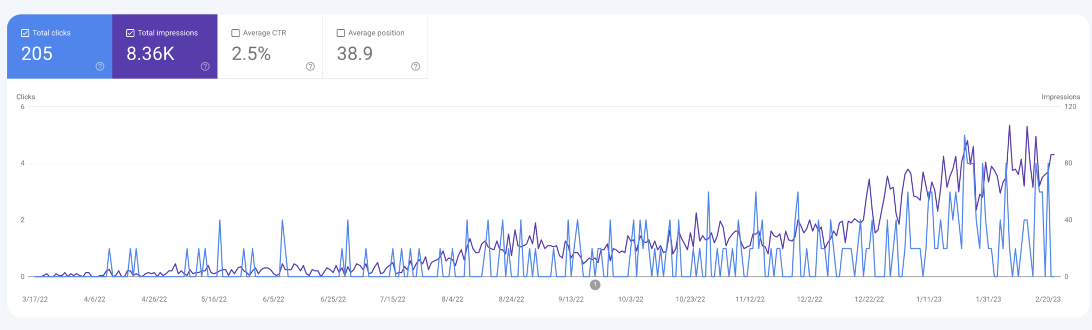Image resolution: width=1092 pixels, height=330 pixels.
Task: Click the annotation marker numbered 1 on timeline
Action: tap(595, 285)
